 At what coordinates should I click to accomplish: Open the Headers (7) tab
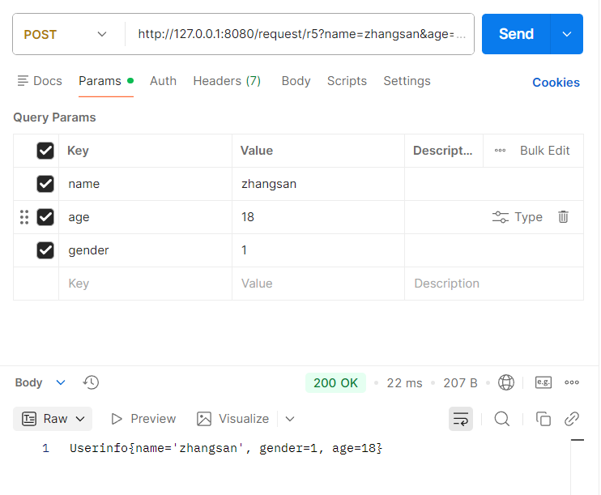point(227,81)
